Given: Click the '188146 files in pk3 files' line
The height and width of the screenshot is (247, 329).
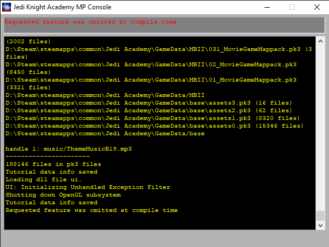Looking at the screenshot, I should [x=53, y=164].
